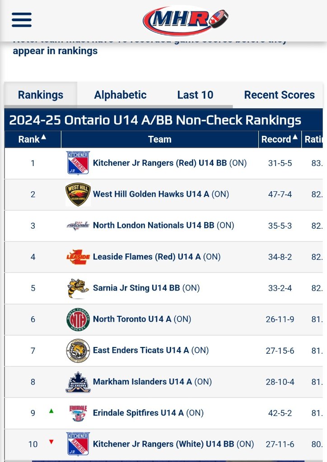Sort rankings by Record column

tap(280, 139)
